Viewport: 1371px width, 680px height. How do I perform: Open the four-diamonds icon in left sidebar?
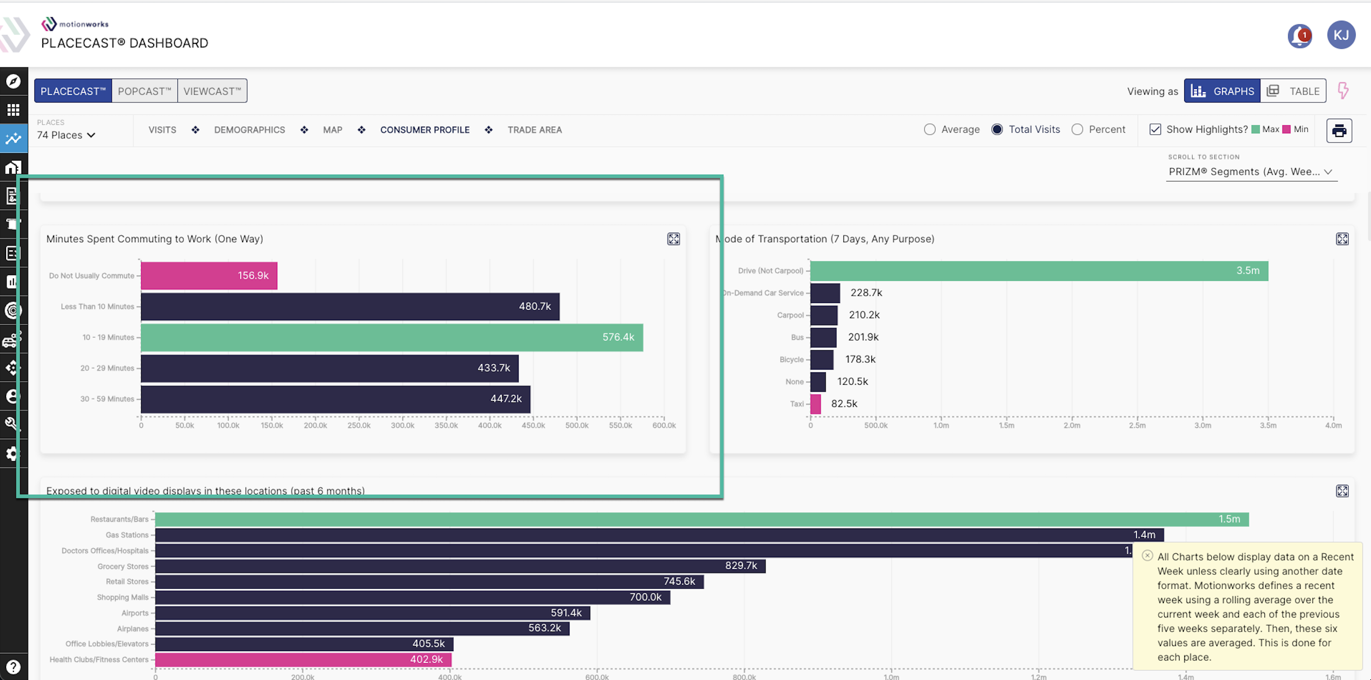pos(14,367)
